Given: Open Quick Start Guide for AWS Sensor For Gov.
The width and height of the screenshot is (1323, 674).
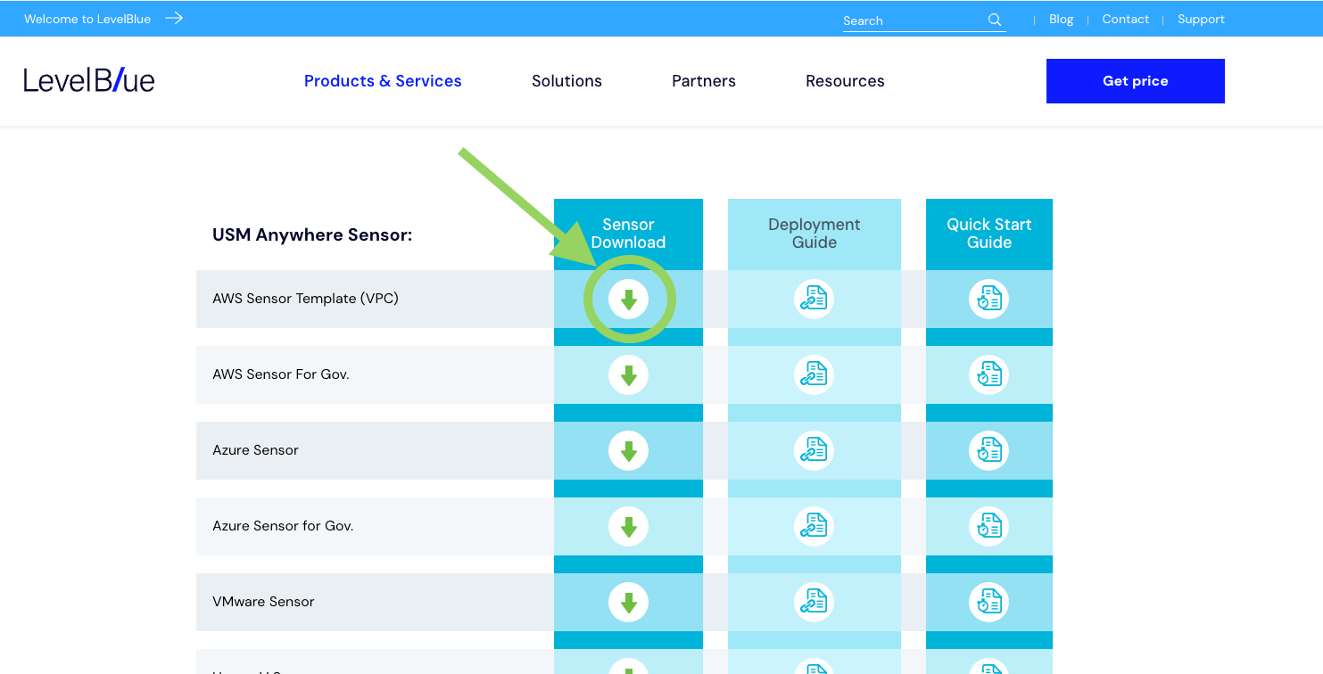Looking at the screenshot, I should click(988, 375).
